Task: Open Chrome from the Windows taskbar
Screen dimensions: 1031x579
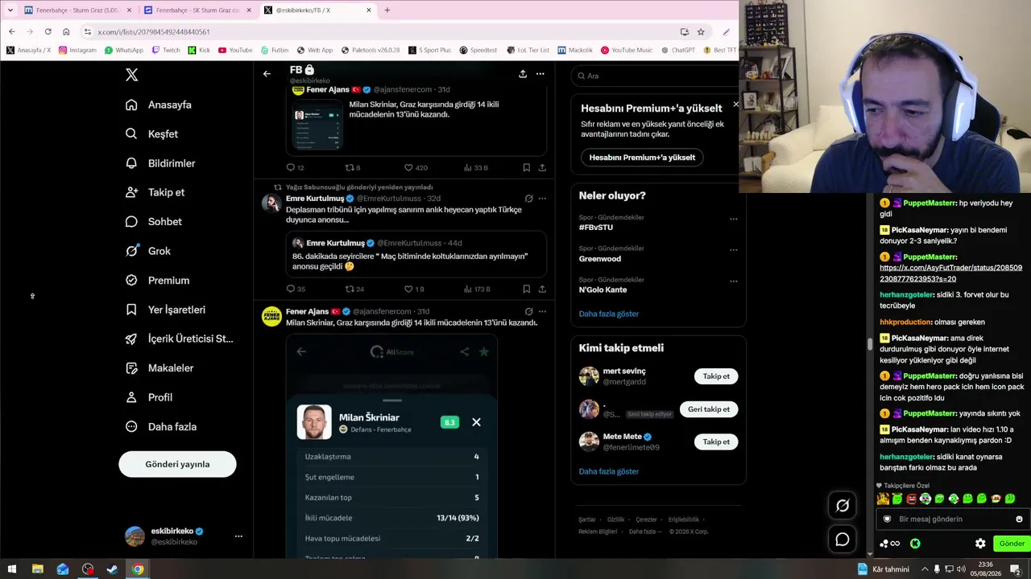Action: tap(138, 569)
